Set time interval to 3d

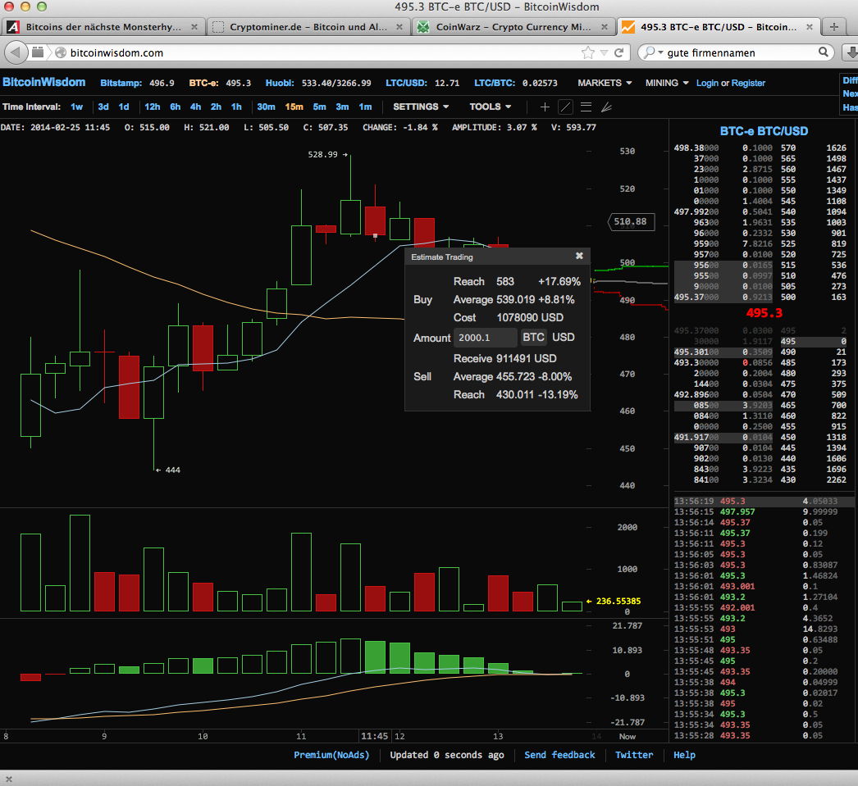[x=103, y=107]
